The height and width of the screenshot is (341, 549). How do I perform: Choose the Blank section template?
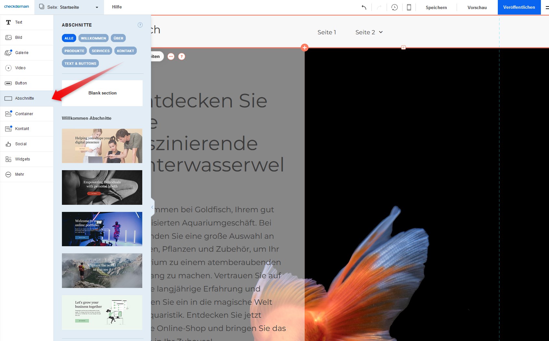pos(102,93)
